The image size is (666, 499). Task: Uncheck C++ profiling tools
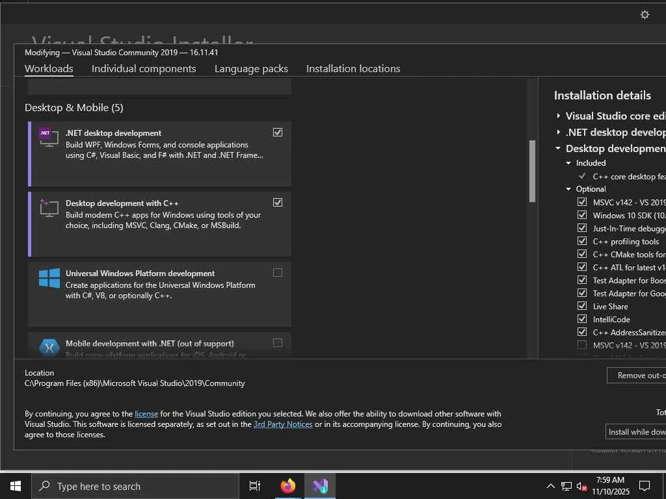(x=582, y=241)
